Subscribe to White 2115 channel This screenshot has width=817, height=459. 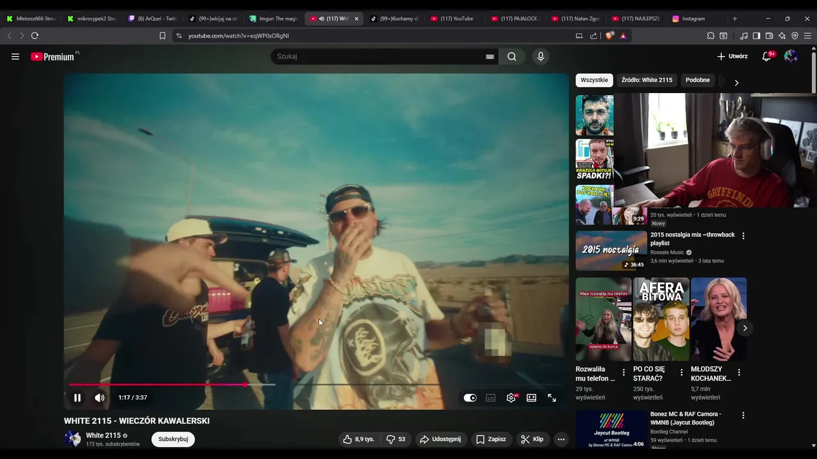pos(173,439)
